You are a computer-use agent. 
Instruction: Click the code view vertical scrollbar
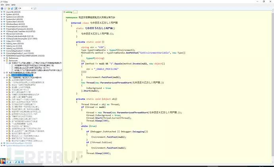click(273, 84)
